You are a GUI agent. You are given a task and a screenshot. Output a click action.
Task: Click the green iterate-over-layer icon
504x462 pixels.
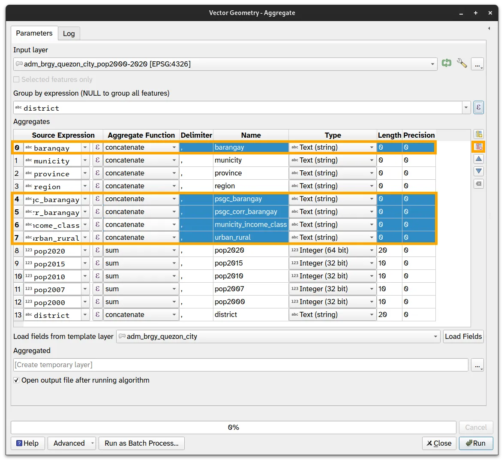tap(447, 63)
